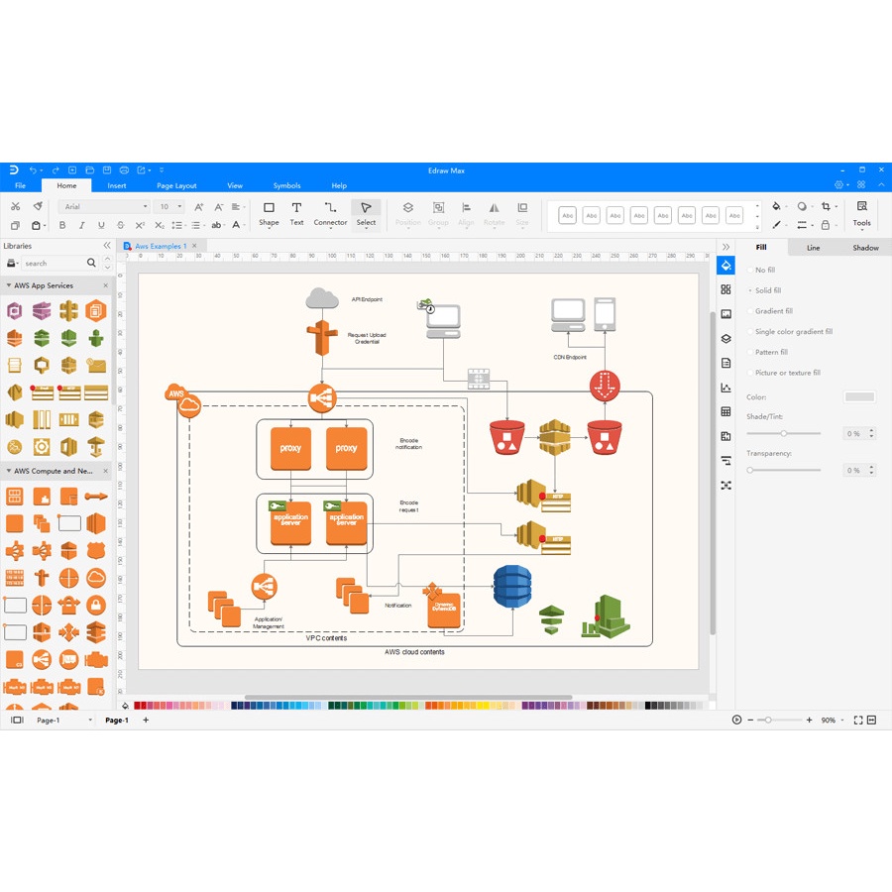Apply the first Abc quick style
Screen dimensions: 892x892
point(567,216)
